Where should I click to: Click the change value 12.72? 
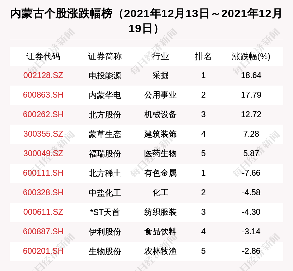[x=251, y=115]
